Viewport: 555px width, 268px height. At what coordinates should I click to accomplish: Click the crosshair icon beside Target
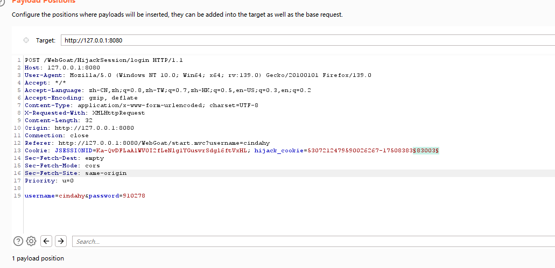click(26, 40)
